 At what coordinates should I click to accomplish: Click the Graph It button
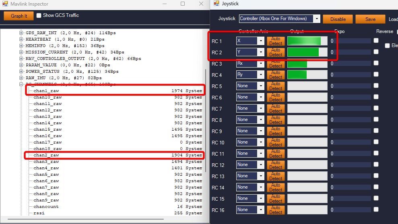19,16
